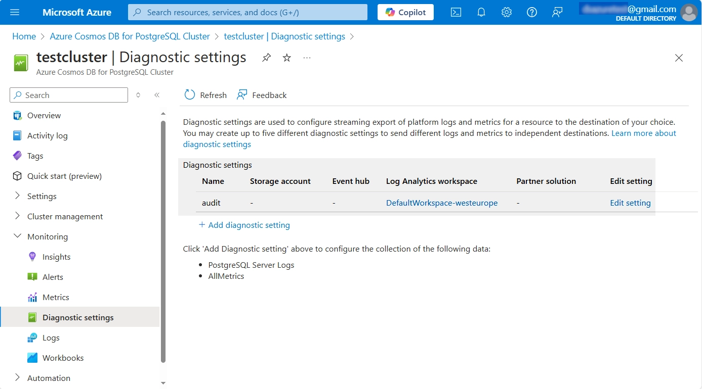This screenshot has height=389, width=702.
Task: Open Learn more about diagnostic settings
Action: coord(430,138)
